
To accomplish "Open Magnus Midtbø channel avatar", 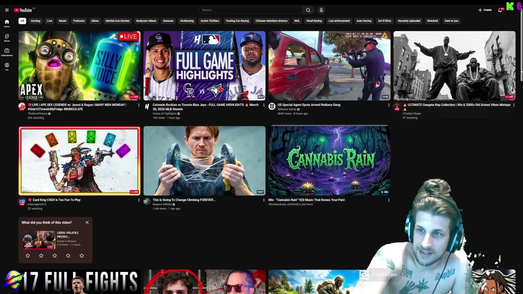I will coord(147,201).
